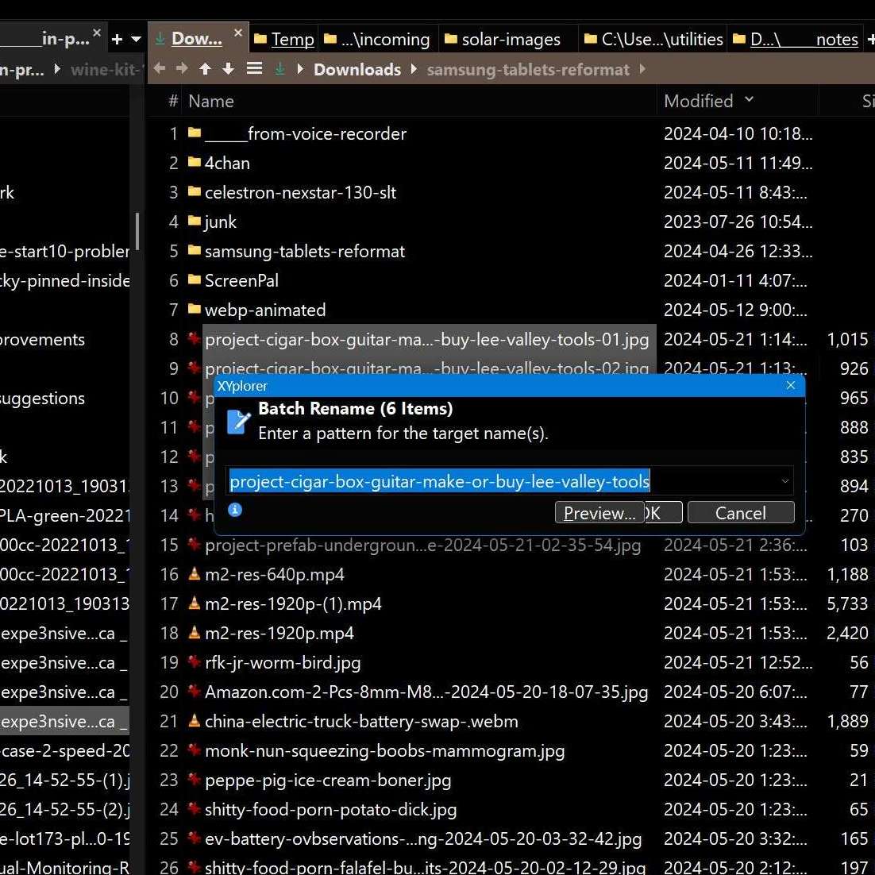Open the hamburger menu in address bar

click(254, 69)
